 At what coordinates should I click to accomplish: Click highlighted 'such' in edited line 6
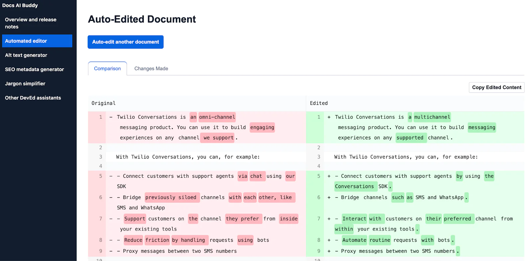(398, 197)
